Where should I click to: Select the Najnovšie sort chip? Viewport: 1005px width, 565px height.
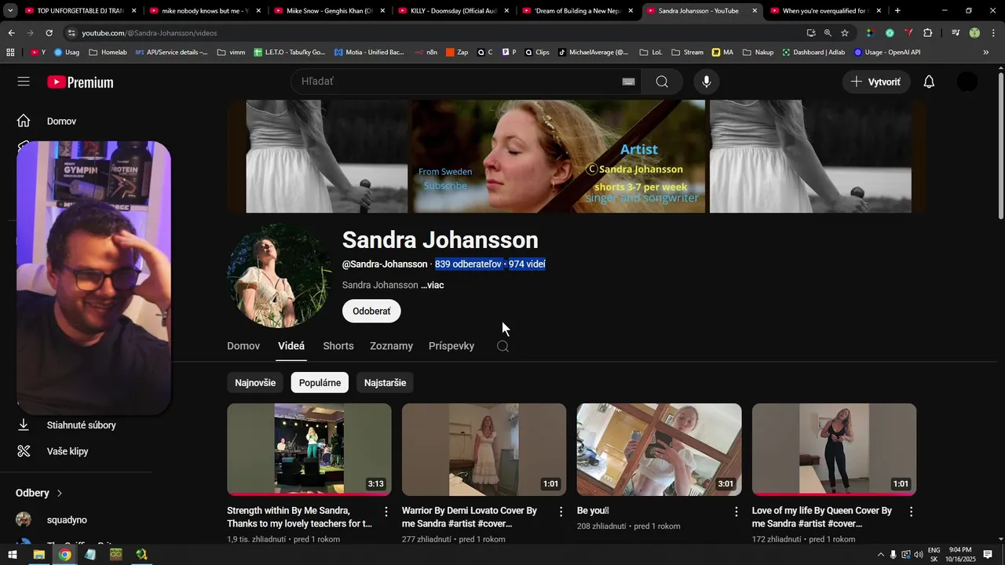(255, 383)
